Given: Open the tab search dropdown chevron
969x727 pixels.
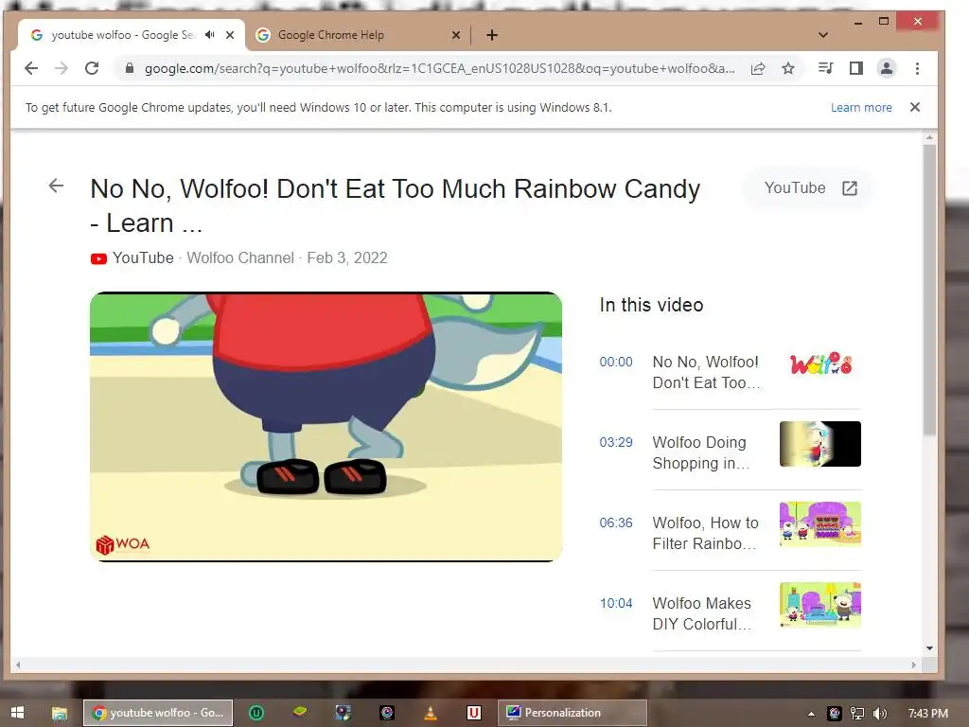Looking at the screenshot, I should click(822, 35).
